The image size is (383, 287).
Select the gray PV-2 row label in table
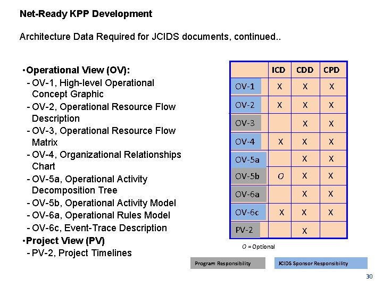click(x=245, y=230)
